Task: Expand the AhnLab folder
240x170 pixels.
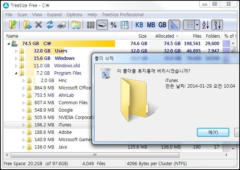Action: click(x=23, y=95)
